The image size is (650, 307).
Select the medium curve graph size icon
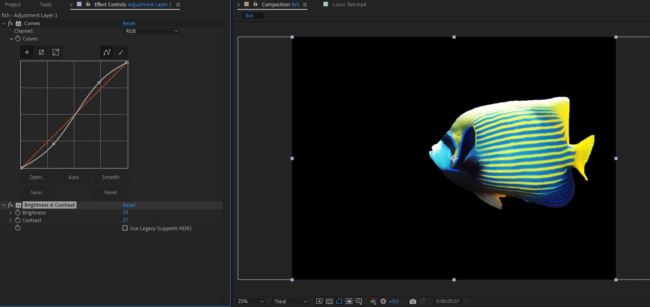click(41, 52)
